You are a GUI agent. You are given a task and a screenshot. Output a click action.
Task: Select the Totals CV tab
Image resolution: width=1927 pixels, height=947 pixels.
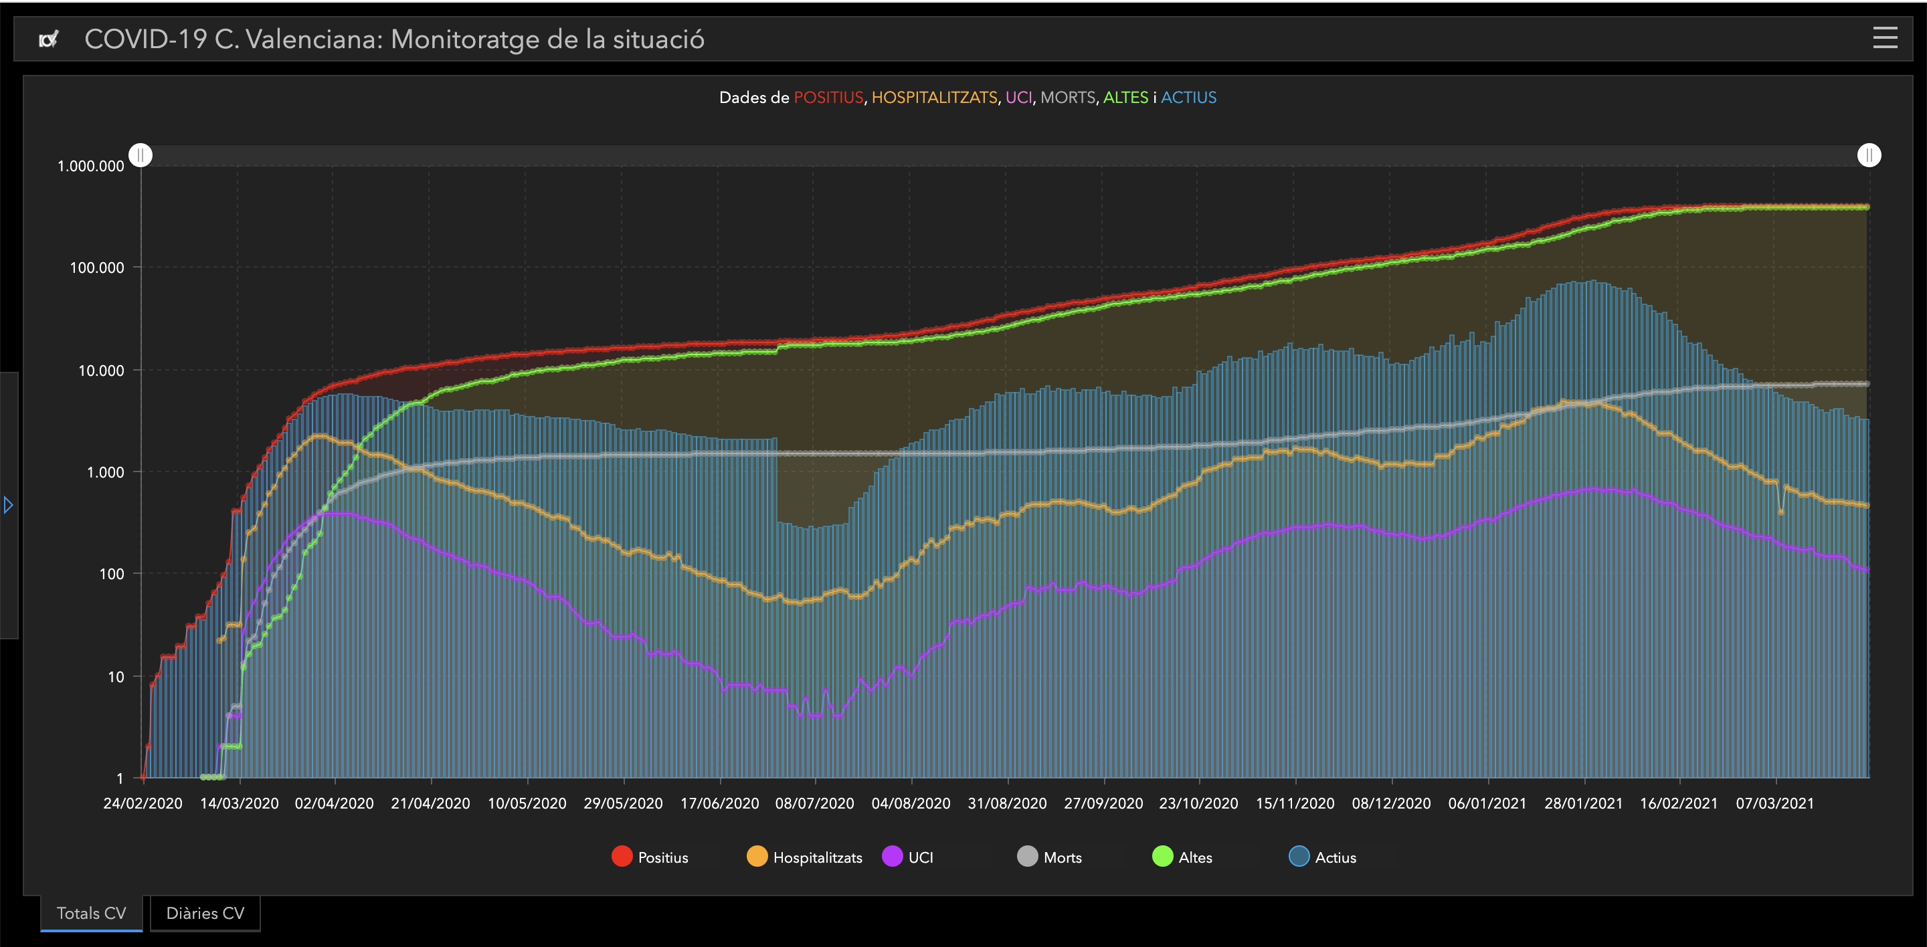pyautogui.click(x=91, y=914)
